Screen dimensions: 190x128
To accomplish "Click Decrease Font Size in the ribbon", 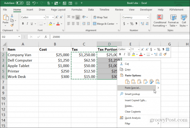I will coord(61,17).
